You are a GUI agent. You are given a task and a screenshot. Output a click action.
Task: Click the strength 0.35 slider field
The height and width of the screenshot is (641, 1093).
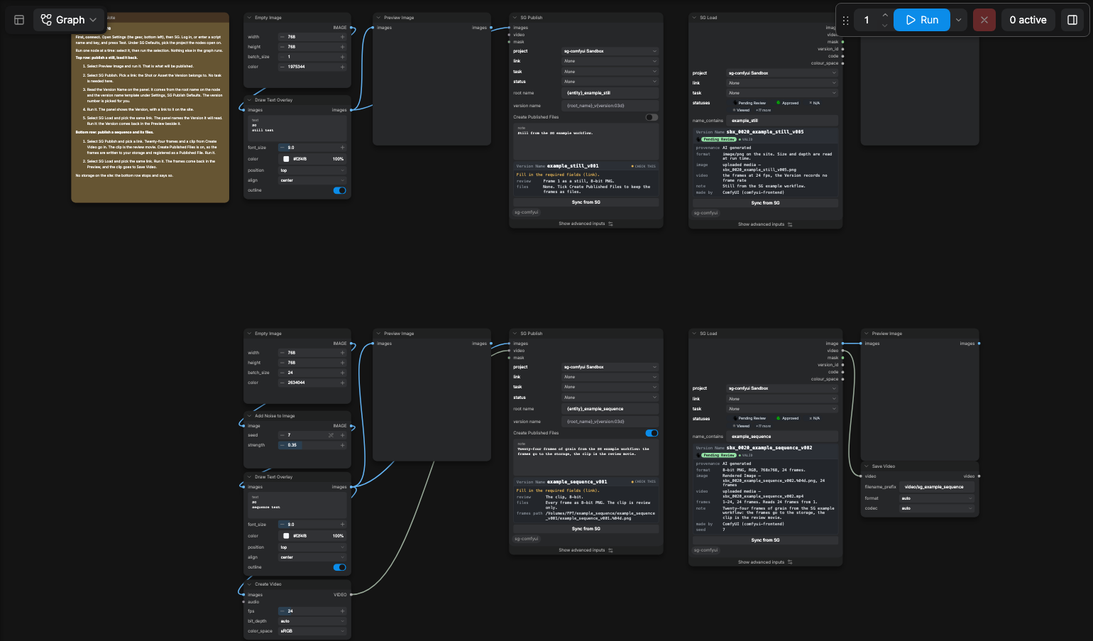tap(312, 445)
